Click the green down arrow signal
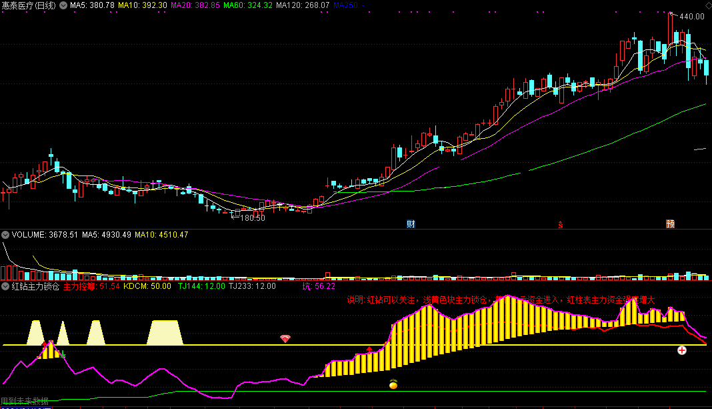 point(63,354)
